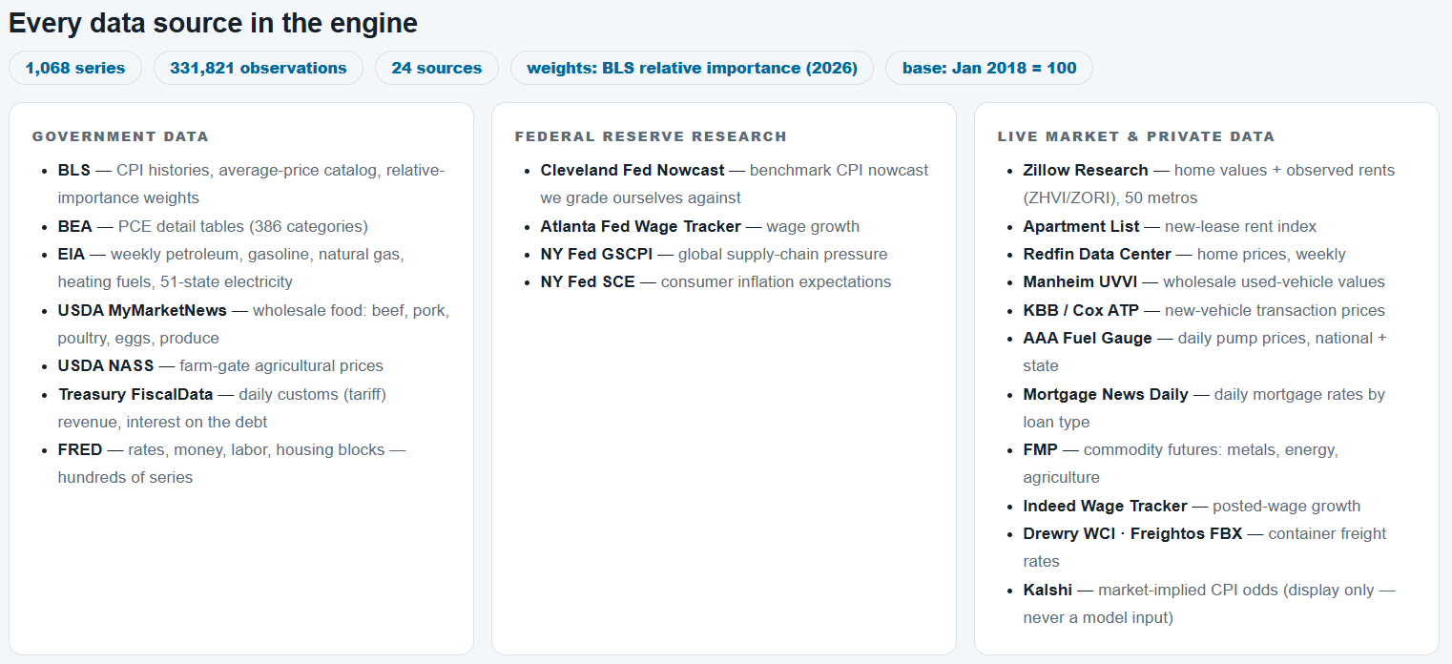
Task: Click 'Cleveland Fed Nowcast' entry
Action: (633, 170)
